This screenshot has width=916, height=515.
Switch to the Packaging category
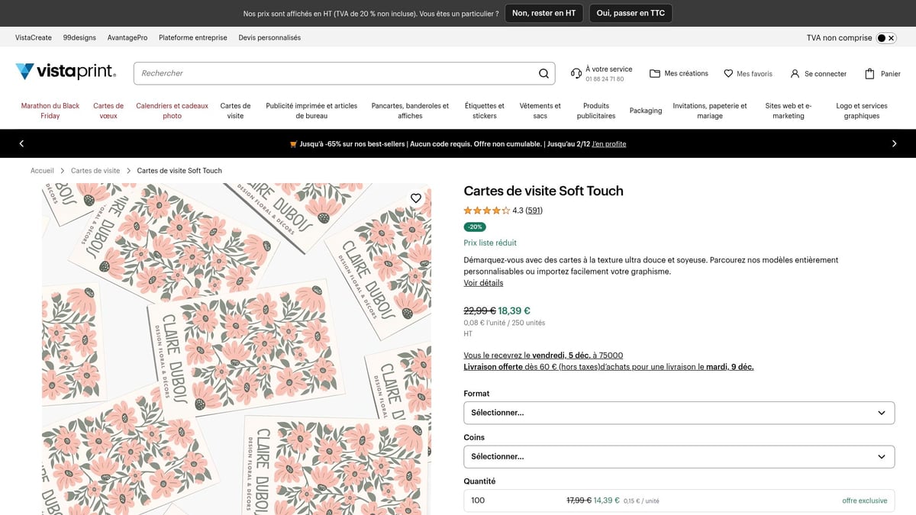point(646,110)
